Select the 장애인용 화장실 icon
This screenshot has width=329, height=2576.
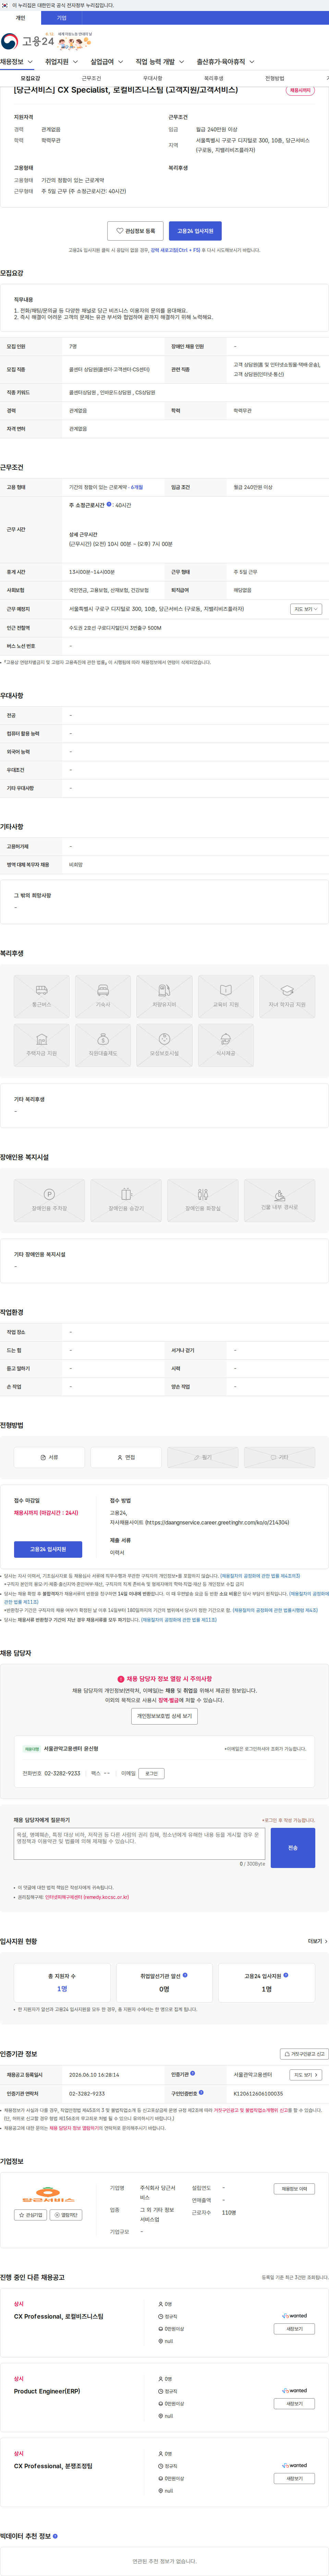203,1200
